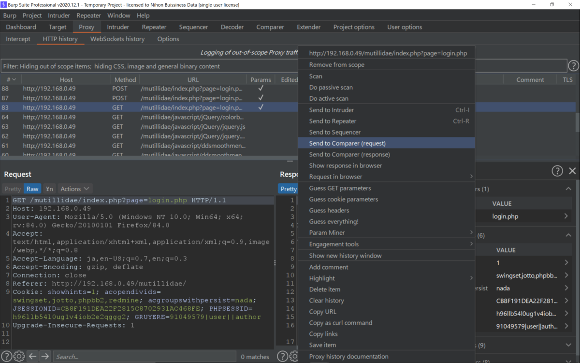Screen dimensions: 580x363
Task: Switch to the Dashboard tab
Action: click(x=21, y=27)
